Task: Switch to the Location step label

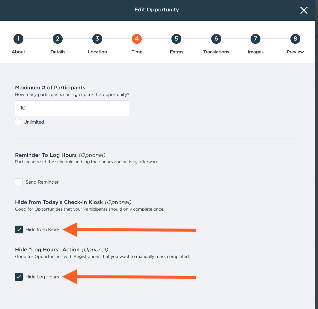Action: tap(97, 52)
